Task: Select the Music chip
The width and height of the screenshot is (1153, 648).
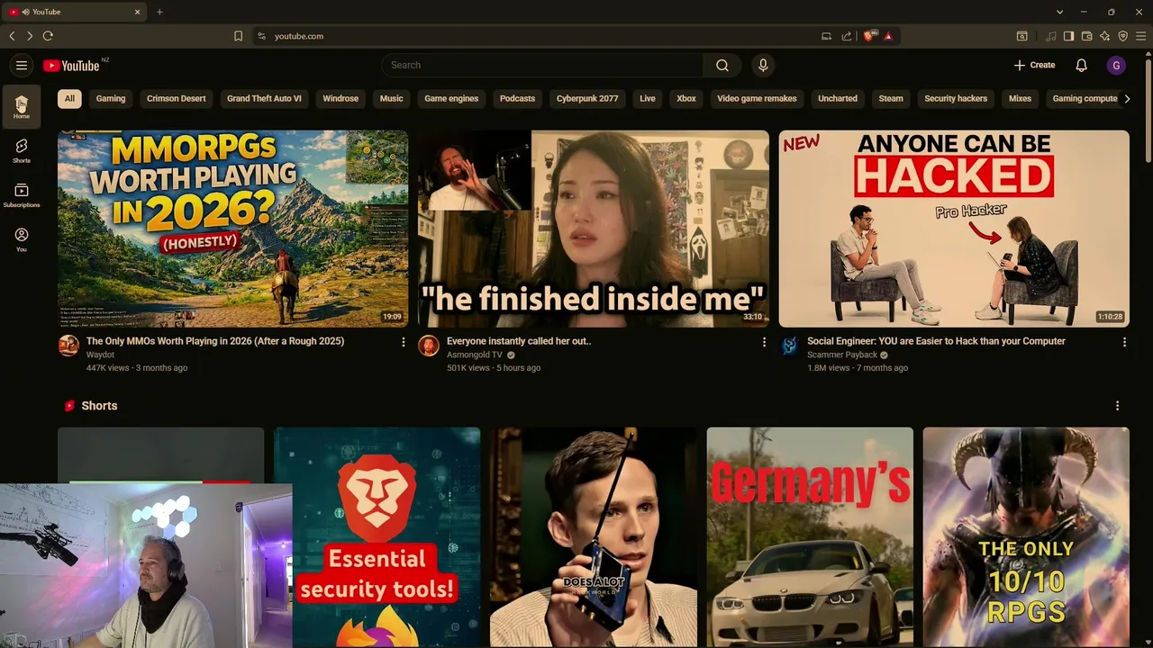Action: (391, 98)
